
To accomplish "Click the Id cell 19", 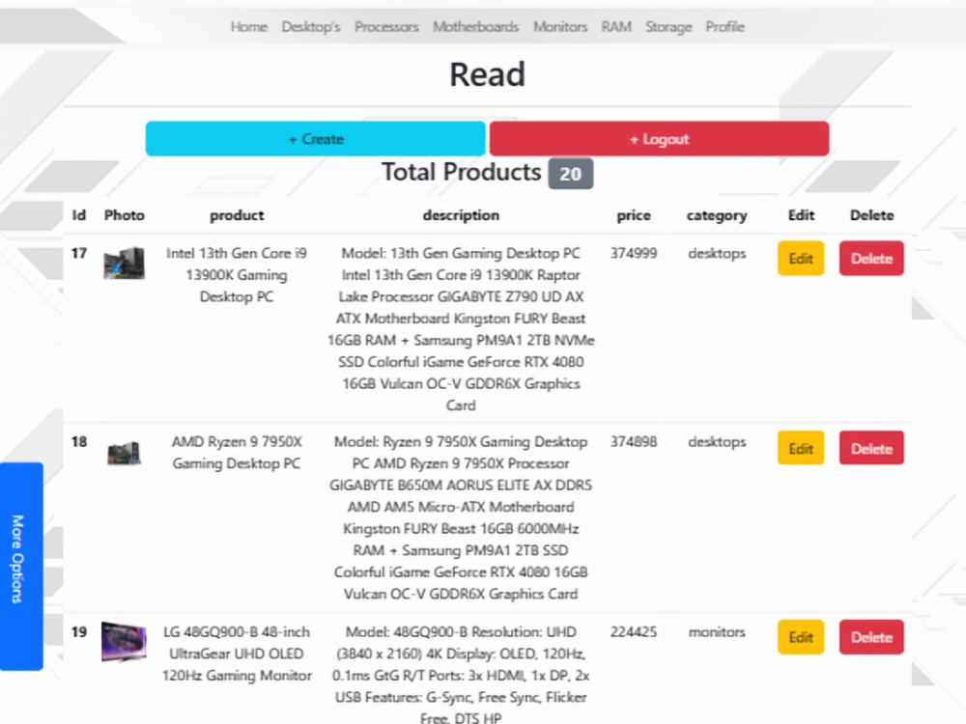I will [x=79, y=631].
